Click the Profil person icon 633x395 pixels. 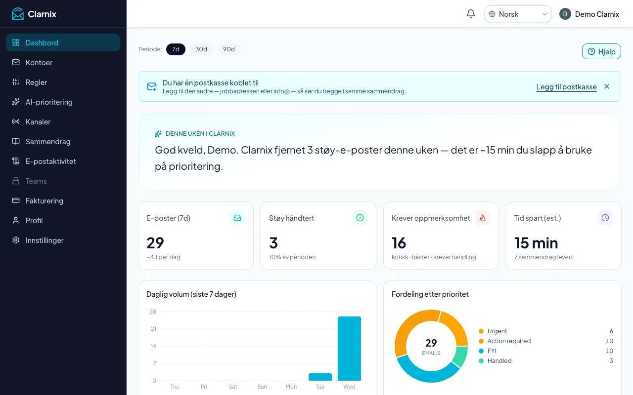tap(16, 220)
